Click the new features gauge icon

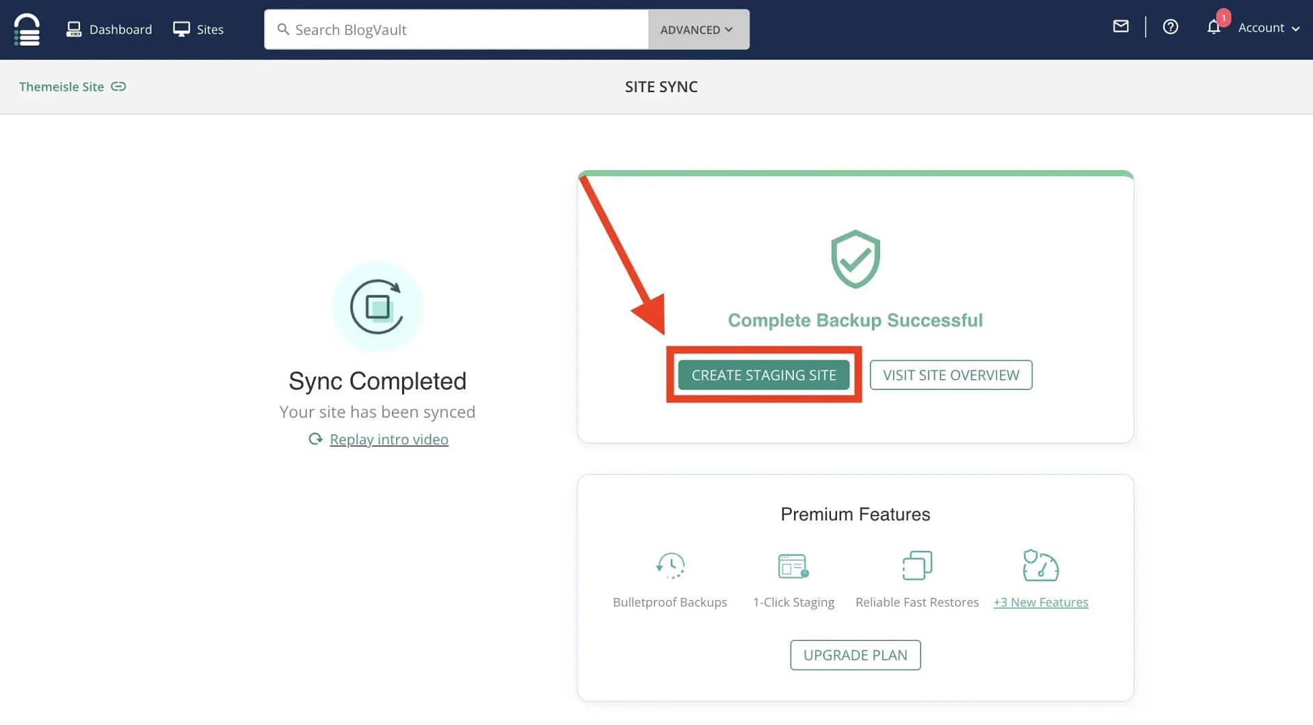pyautogui.click(x=1040, y=566)
